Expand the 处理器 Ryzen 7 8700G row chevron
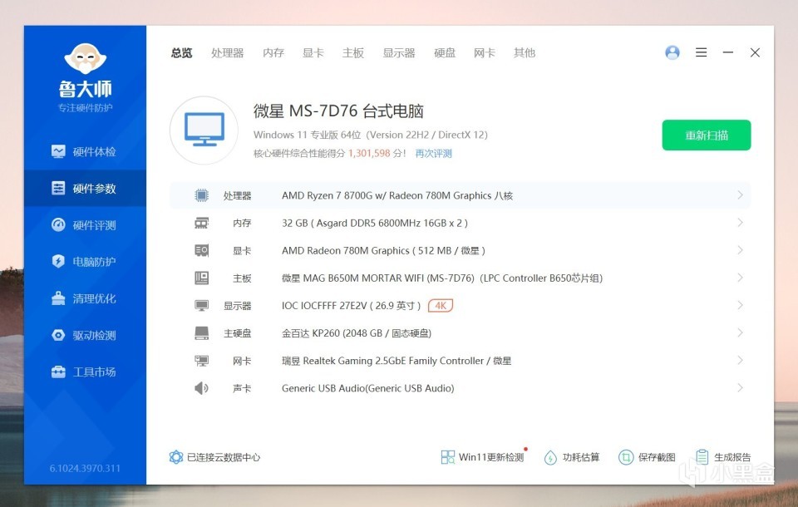Screen dimensions: 798x507 click(x=740, y=195)
